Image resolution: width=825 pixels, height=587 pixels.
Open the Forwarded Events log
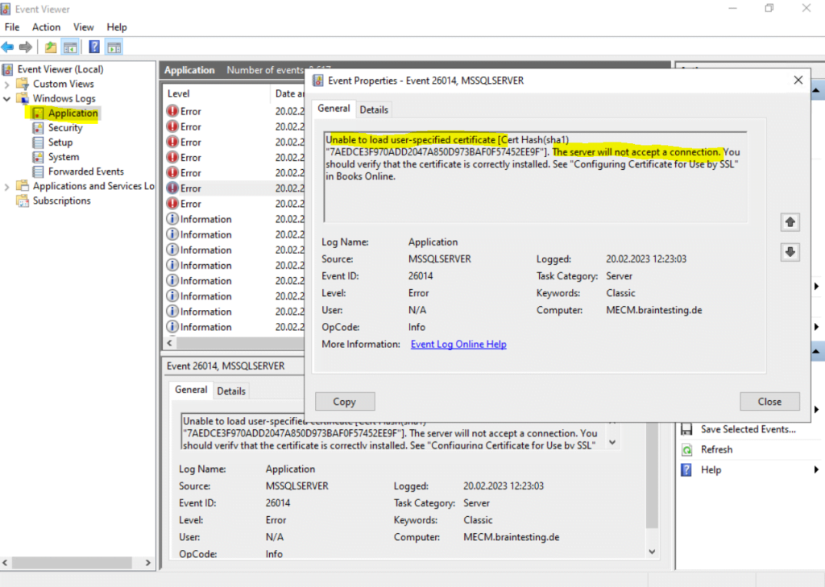pyautogui.click(x=85, y=172)
